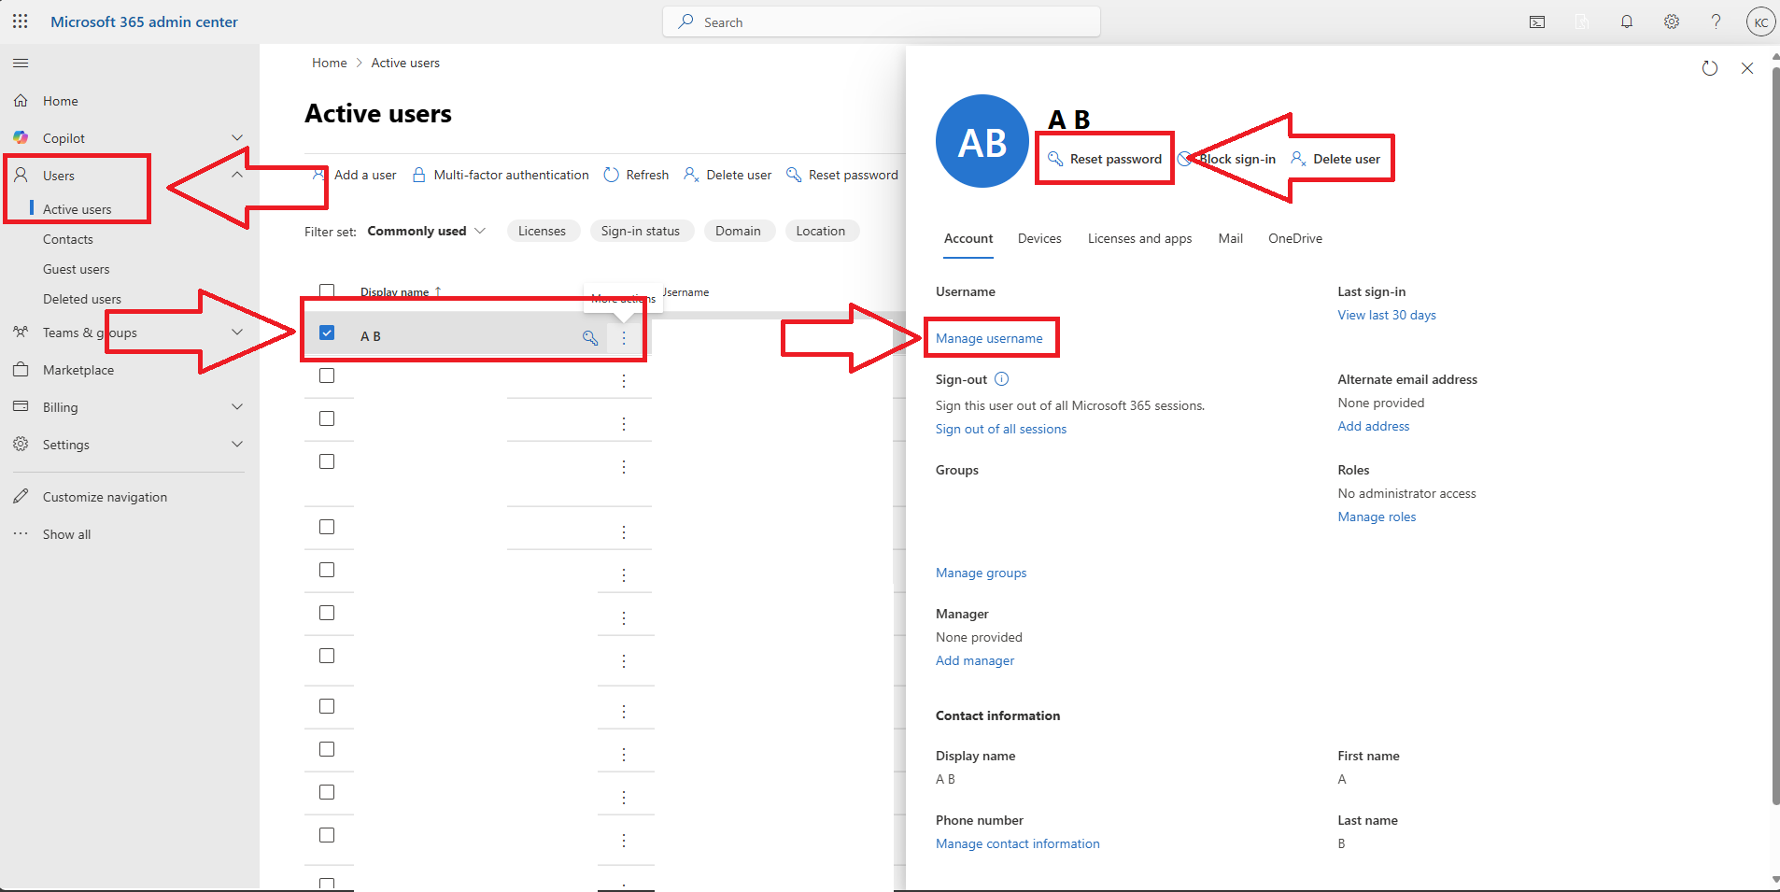Select Deleted users in the navigation
Viewport: 1780px width, 892px height.
tap(82, 299)
